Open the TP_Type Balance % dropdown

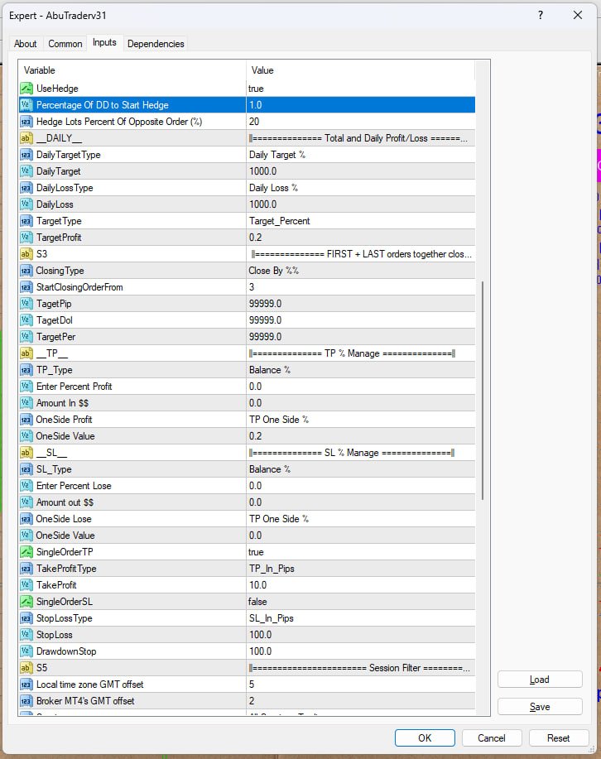361,370
